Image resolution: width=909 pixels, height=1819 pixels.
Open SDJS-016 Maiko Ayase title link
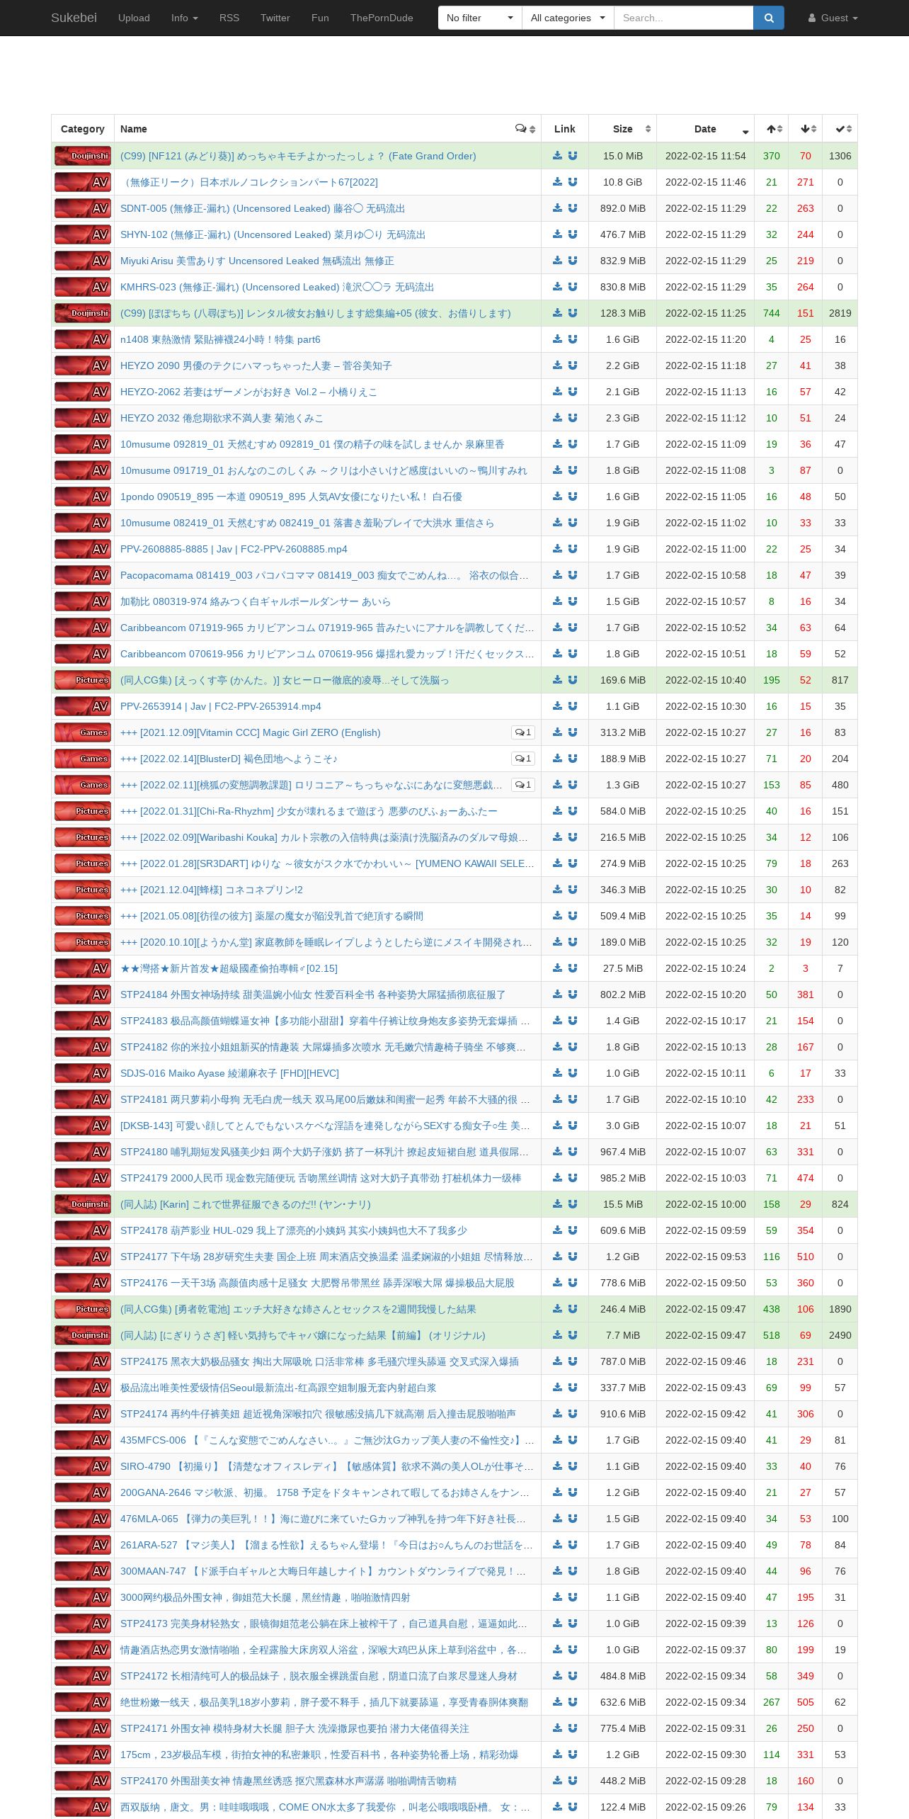[229, 1073]
